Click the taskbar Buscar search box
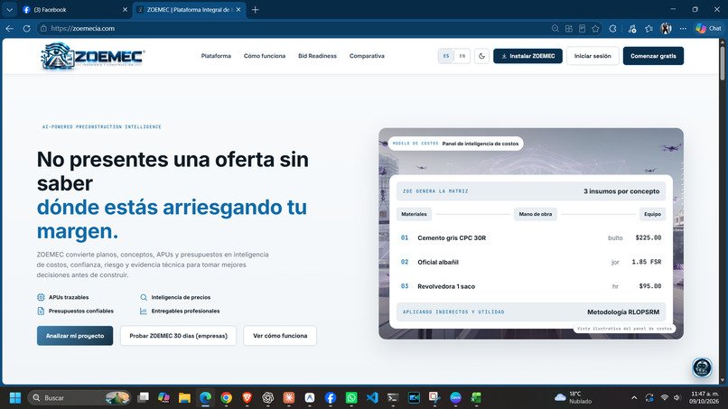Screen dimensions: 728x409 (x=79, y=398)
